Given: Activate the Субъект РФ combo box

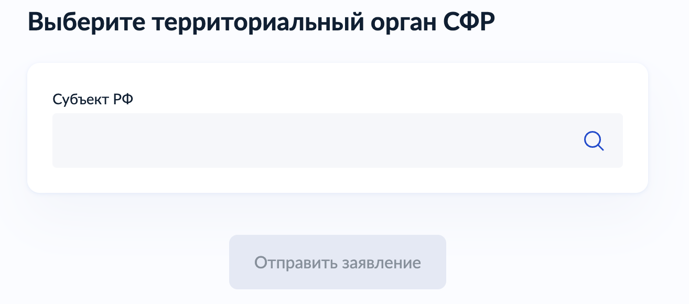Looking at the screenshot, I should pyautogui.click(x=315, y=140).
